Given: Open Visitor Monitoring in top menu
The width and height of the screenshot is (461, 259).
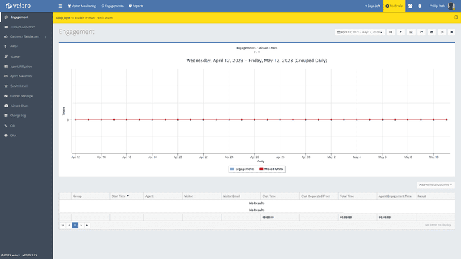Looking at the screenshot, I should pyautogui.click(x=81, y=6).
